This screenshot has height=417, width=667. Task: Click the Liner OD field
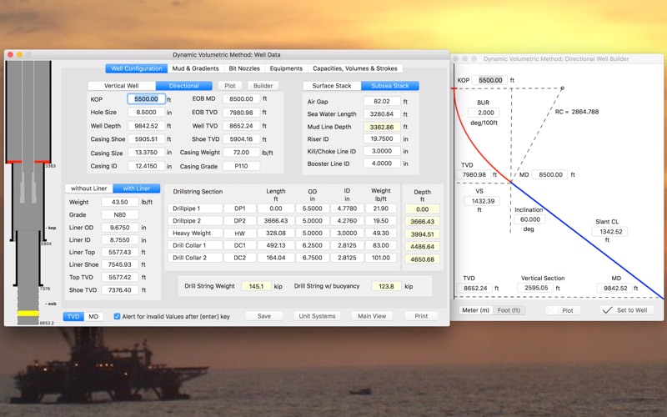pos(120,228)
